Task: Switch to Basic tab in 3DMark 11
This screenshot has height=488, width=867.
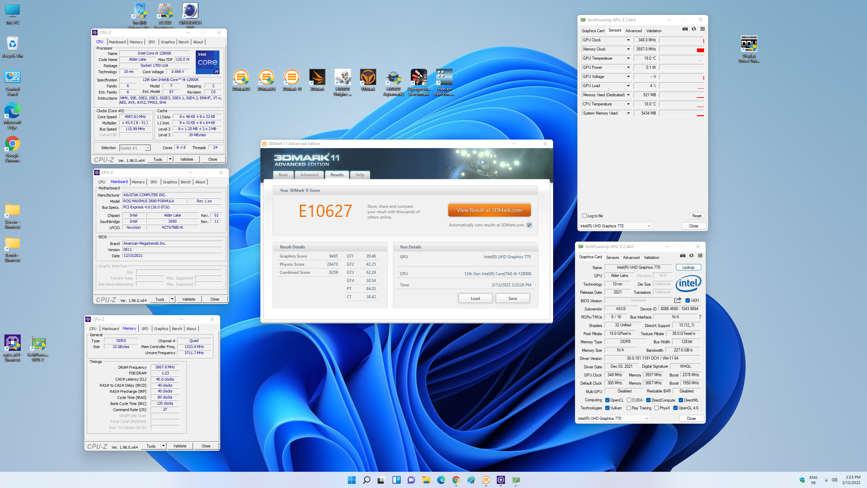Action: (x=283, y=175)
